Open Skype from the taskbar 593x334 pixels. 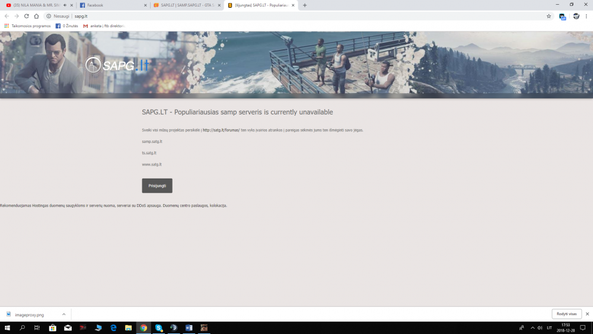click(158, 328)
